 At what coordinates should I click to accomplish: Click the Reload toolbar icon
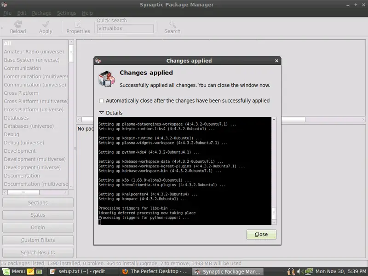(18, 24)
